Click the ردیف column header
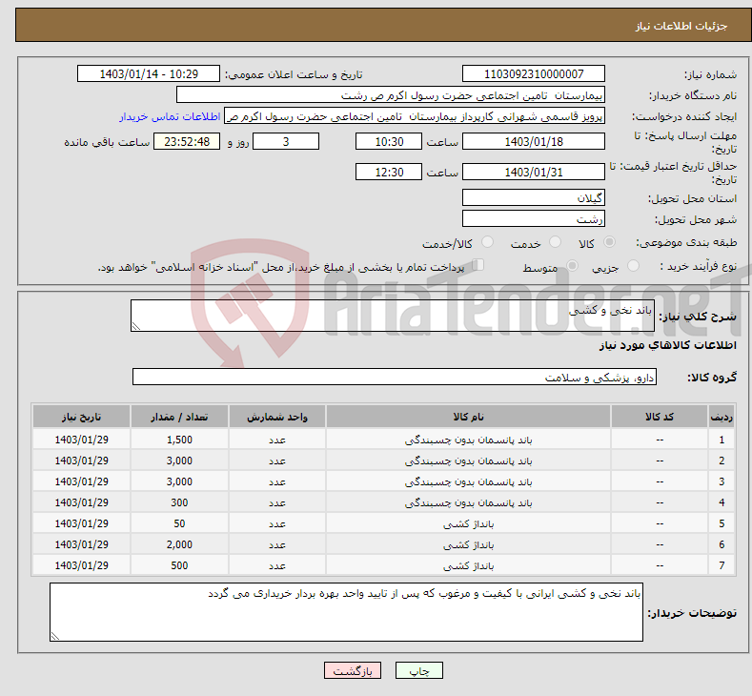The height and width of the screenshot is (696, 752). pyautogui.click(x=721, y=417)
